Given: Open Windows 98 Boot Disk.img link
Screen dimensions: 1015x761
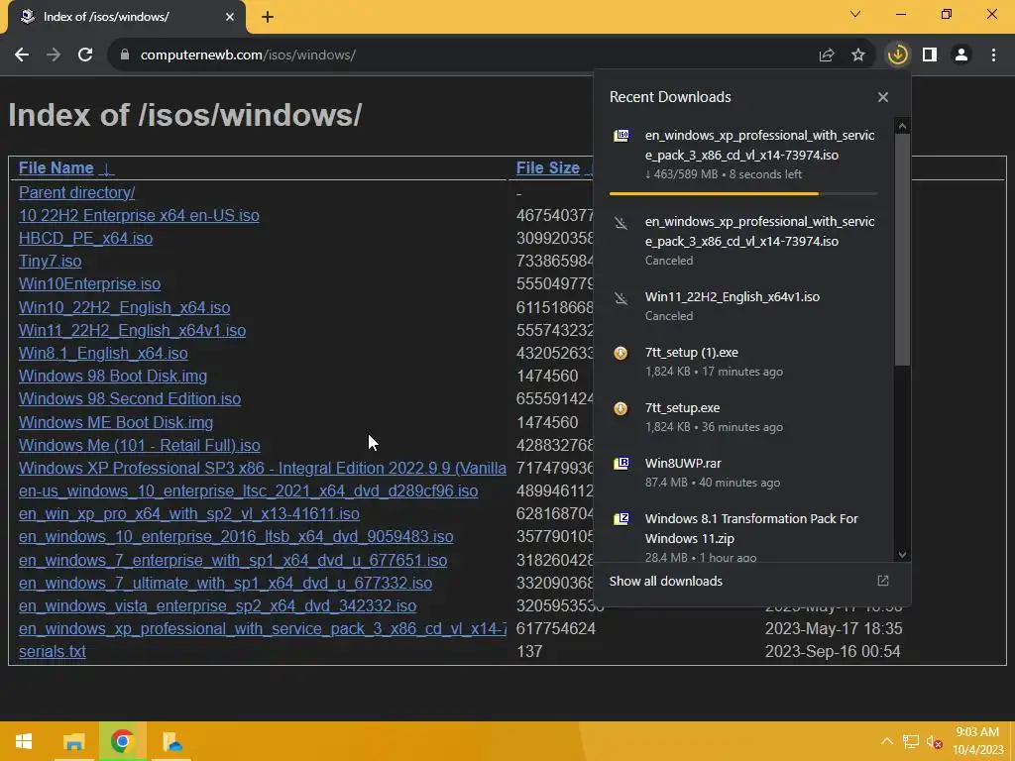Looking at the screenshot, I should click(113, 376).
